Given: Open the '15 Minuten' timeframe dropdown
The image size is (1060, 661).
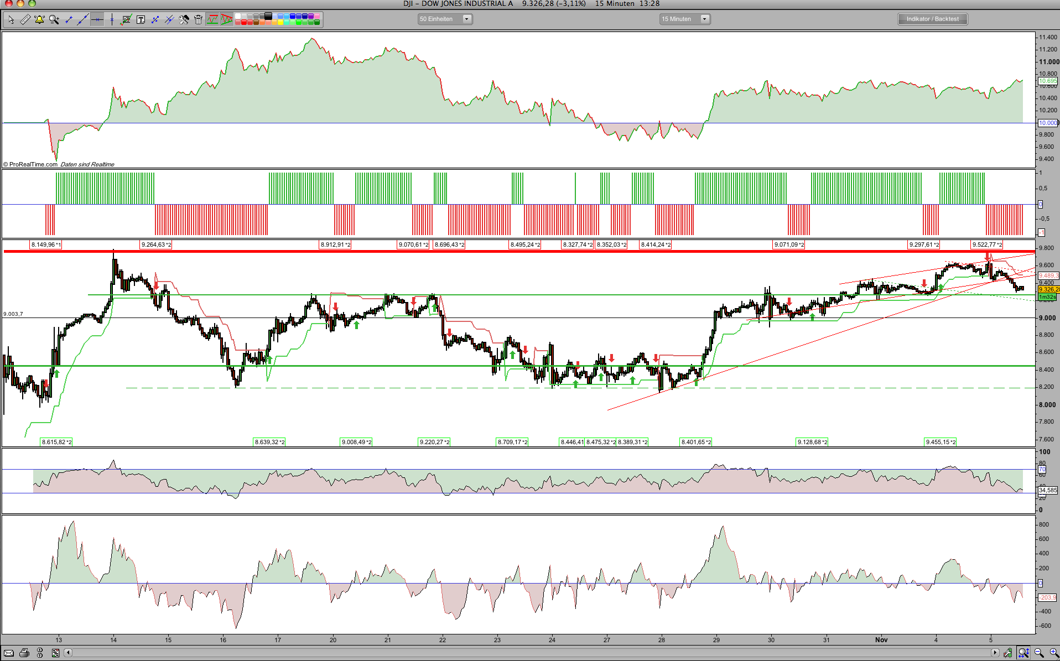Looking at the screenshot, I should click(x=685, y=19).
